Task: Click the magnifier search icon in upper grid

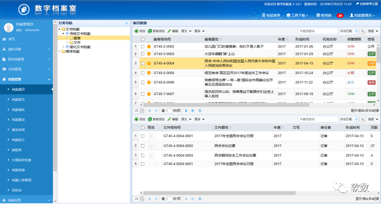Action: (x=363, y=31)
